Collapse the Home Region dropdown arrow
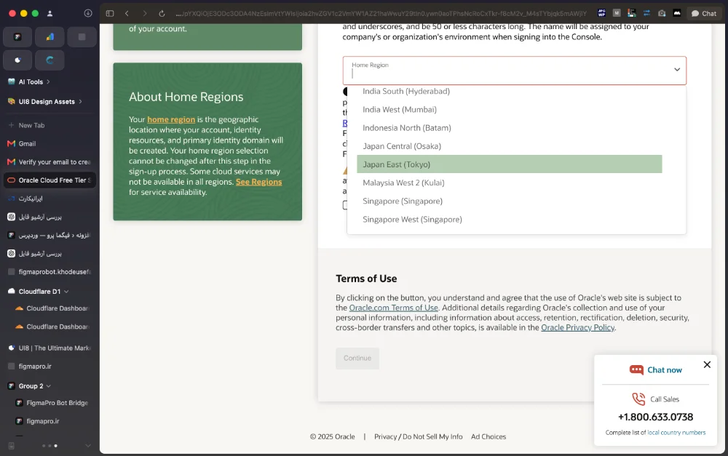 (677, 70)
